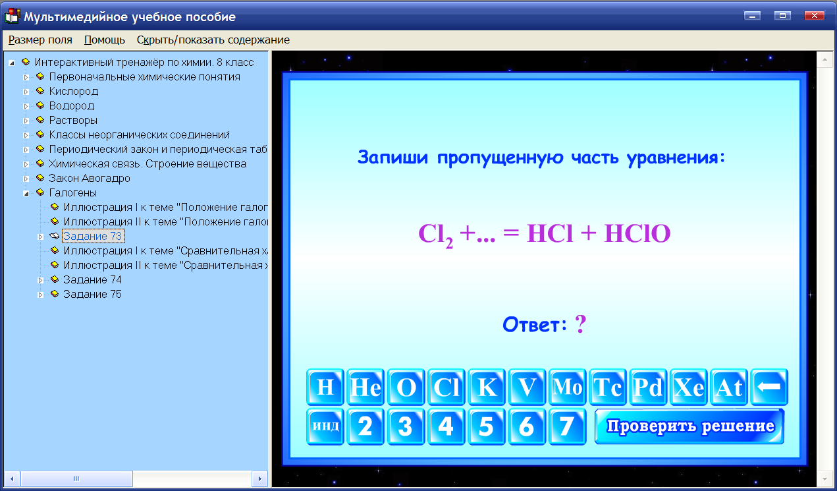The width and height of the screenshot is (837, 491).
Task: Click the K element key
Action: click(x=487, y=387)
